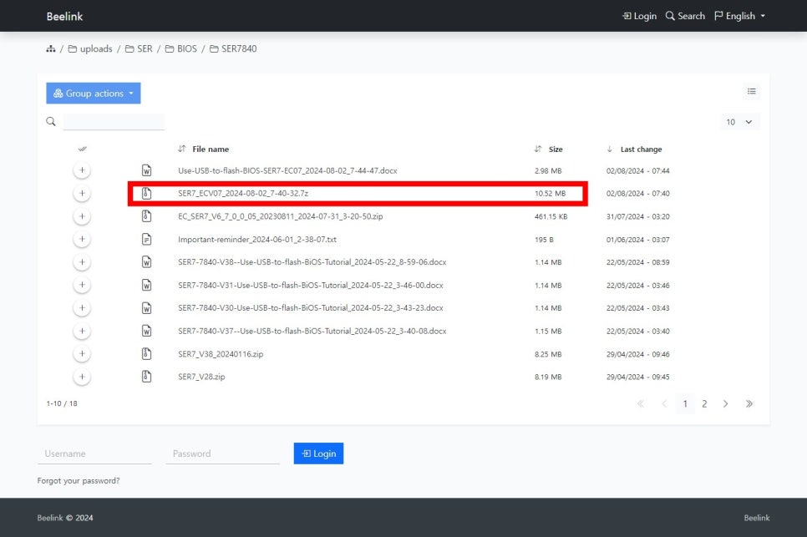
Task: Click the Forgot your password link
Action: (79, 481)
